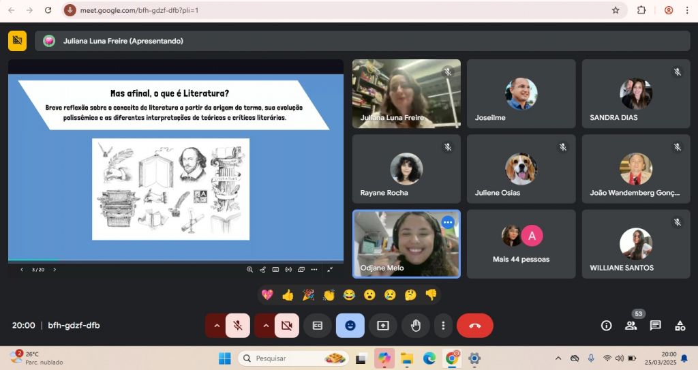
Task: Raise your hand in the meeting
Action: click(415, 326)
